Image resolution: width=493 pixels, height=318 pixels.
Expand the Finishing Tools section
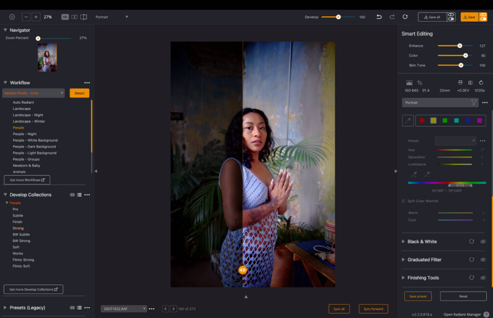point(403,278)
